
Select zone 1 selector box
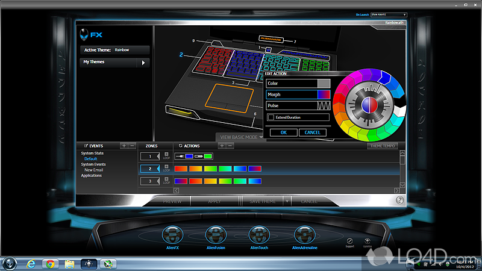(150, 157)
